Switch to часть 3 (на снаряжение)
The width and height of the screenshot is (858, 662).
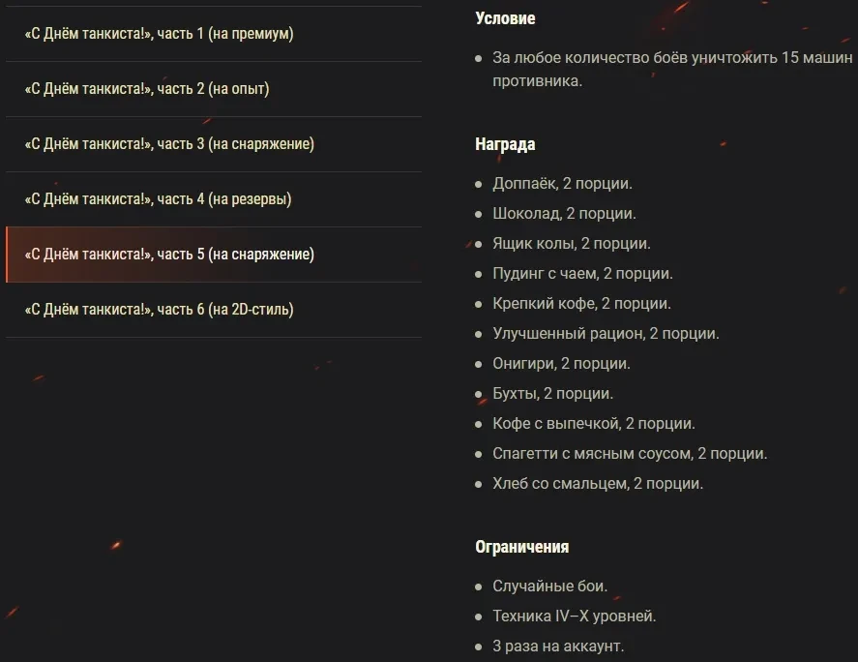click(x=169, y=144)
